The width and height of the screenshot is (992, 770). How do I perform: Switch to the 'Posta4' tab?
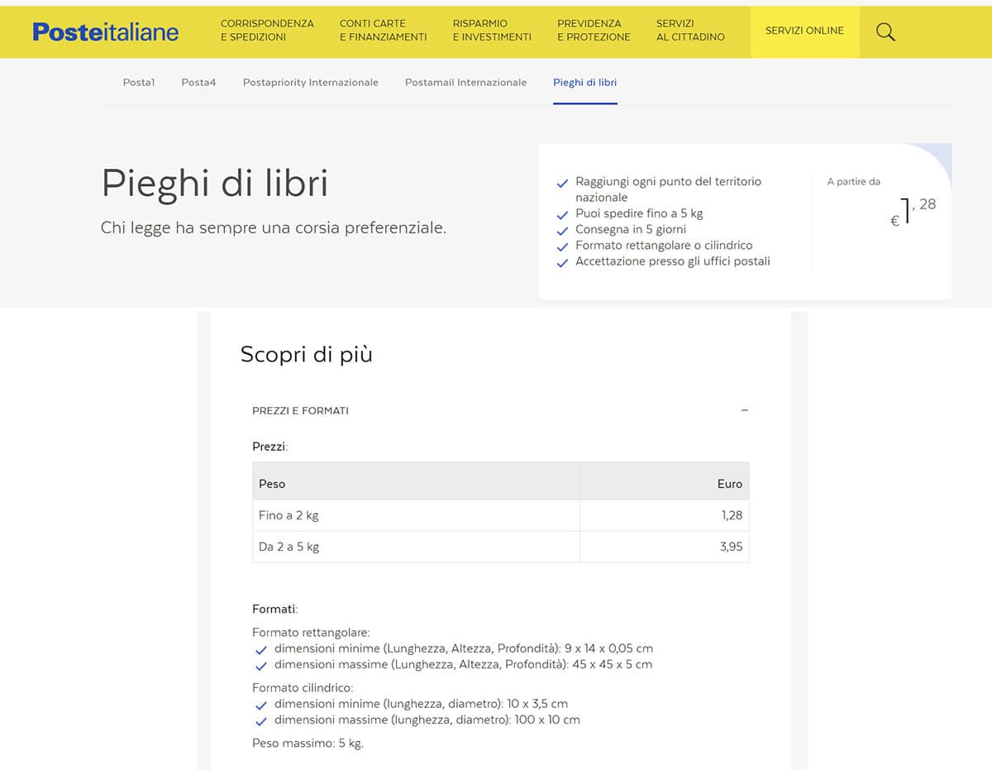(198, 82)
